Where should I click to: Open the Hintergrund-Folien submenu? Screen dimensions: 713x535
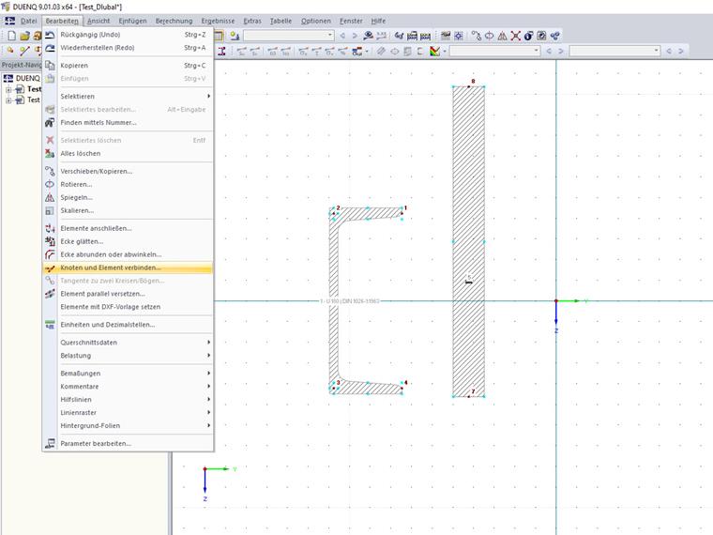[128, 426]
